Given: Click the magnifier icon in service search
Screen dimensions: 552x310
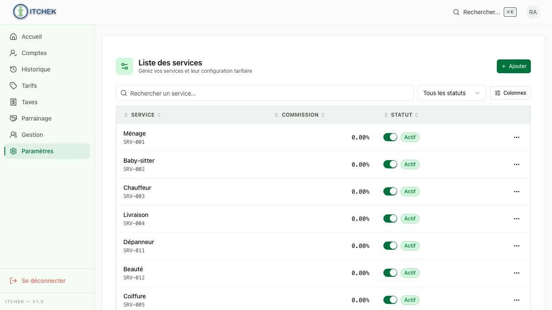Looking at the screenshot, I should pos(124,93).
